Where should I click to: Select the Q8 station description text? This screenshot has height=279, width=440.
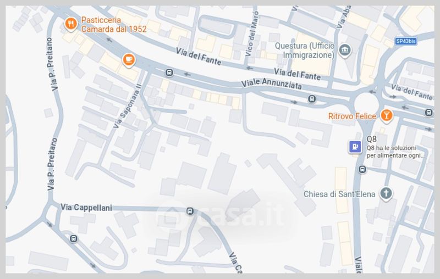point(395,152)
